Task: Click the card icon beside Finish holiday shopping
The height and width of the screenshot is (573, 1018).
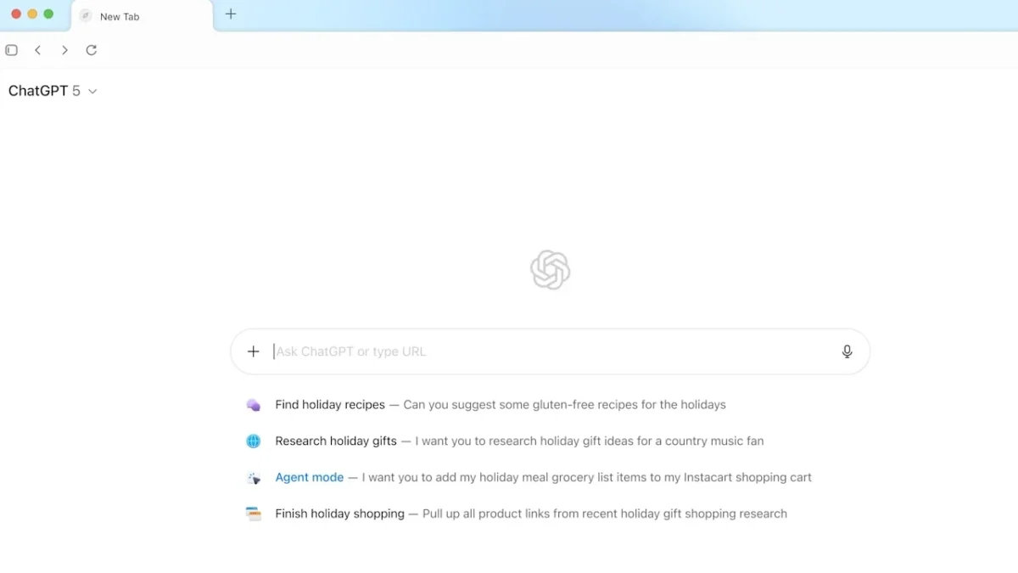Action: 253,514
